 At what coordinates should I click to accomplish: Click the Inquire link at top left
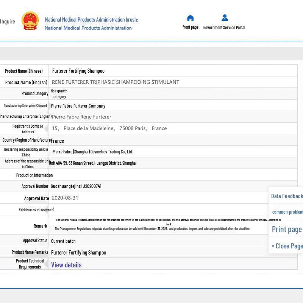[8, 22]
